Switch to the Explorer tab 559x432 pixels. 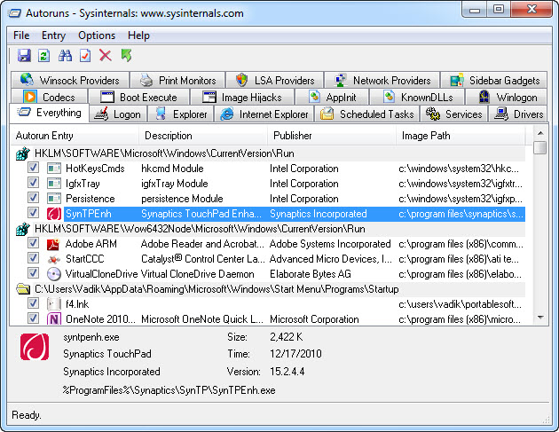point(180,114)
